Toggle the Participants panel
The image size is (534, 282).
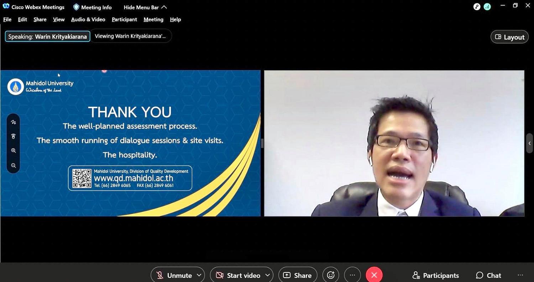[436, 275]
